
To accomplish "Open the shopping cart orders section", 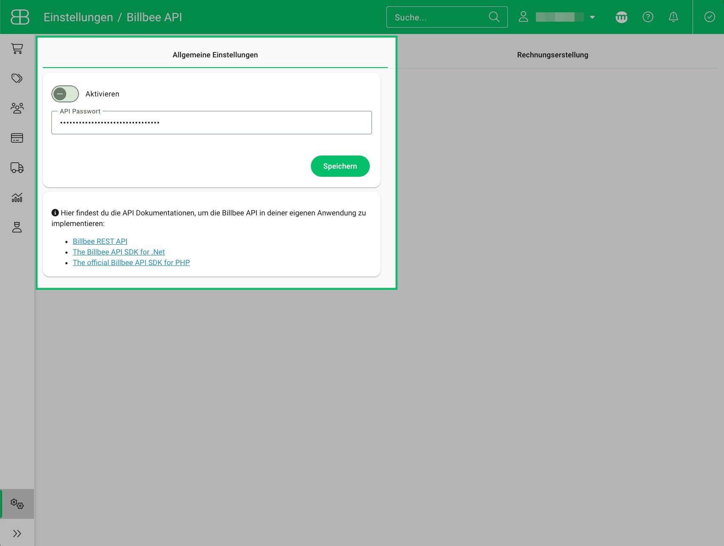I will [17, 49].
